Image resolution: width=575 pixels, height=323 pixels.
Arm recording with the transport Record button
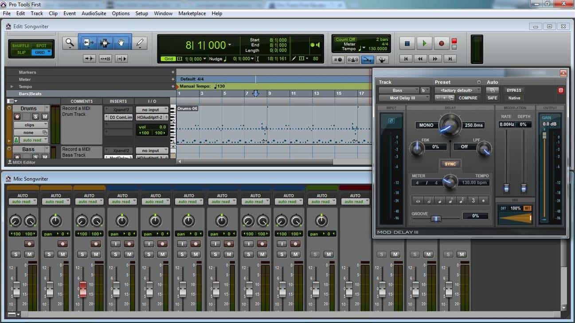tap(441, 43)
